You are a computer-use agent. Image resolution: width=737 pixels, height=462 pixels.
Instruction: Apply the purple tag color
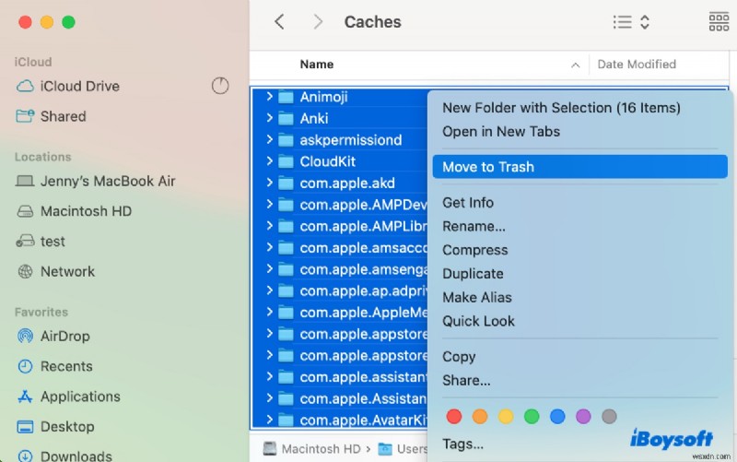click(x=583, y=417)
